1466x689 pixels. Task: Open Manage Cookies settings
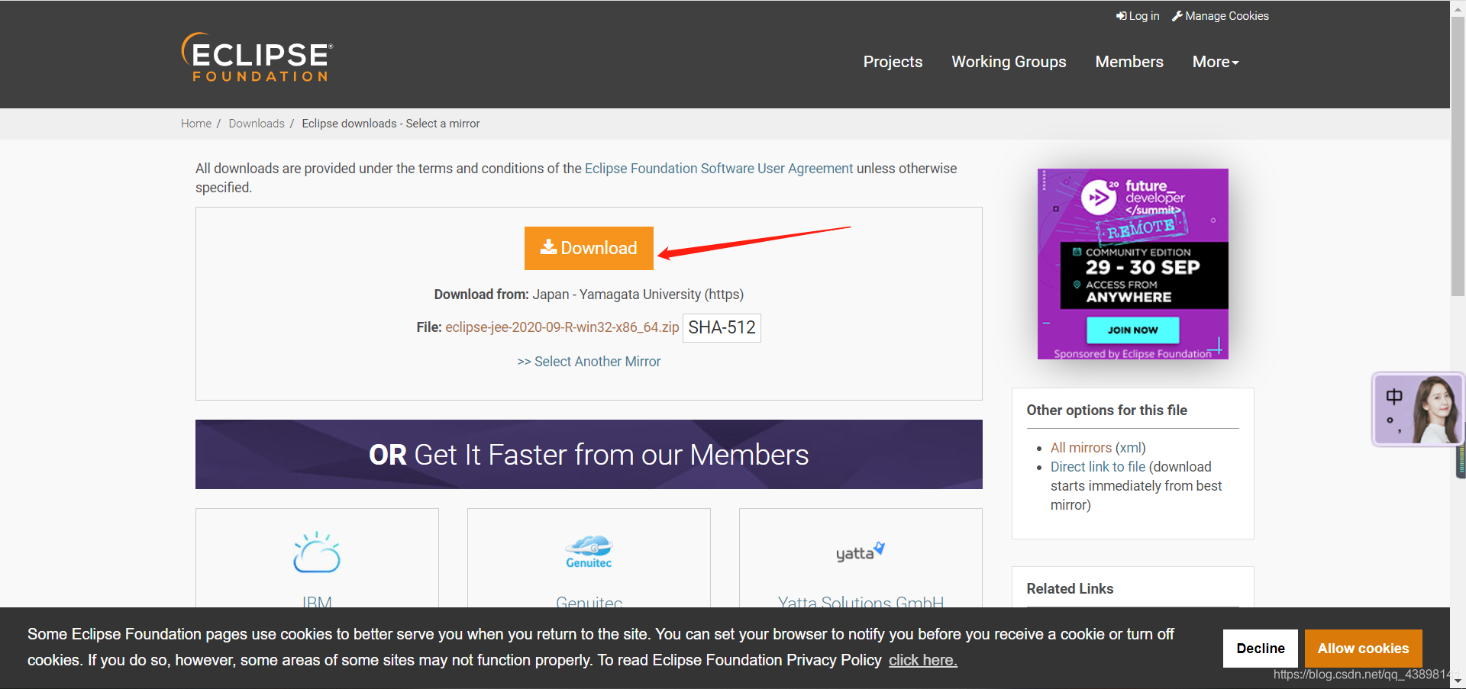[1220, 16]
